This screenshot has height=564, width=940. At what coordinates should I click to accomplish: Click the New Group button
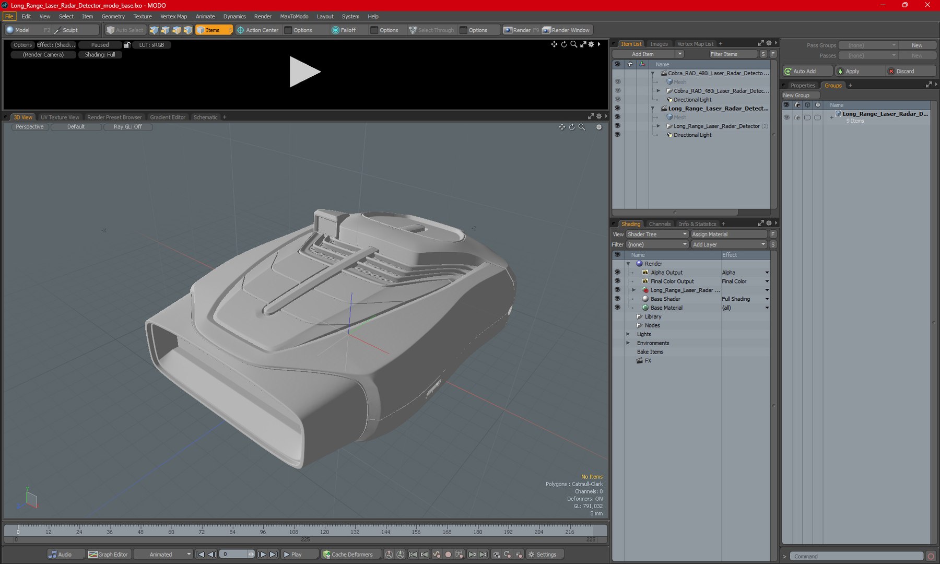(x=801, y=96)
